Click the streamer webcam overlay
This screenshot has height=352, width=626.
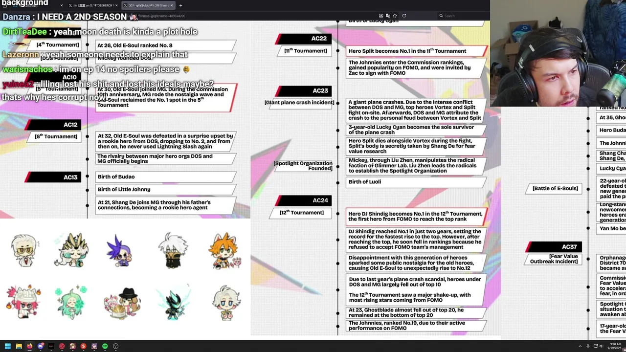click(x=558, y=53)
